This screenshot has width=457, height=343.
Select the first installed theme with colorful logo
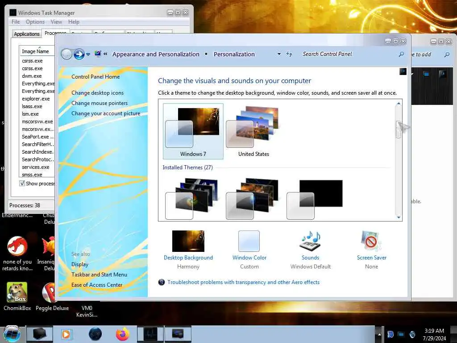pyautogui.click(x=192, y=198)
